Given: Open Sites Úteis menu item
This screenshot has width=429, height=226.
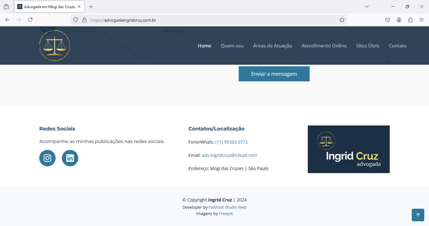Looking at the screenshot, I should [368, 46].
